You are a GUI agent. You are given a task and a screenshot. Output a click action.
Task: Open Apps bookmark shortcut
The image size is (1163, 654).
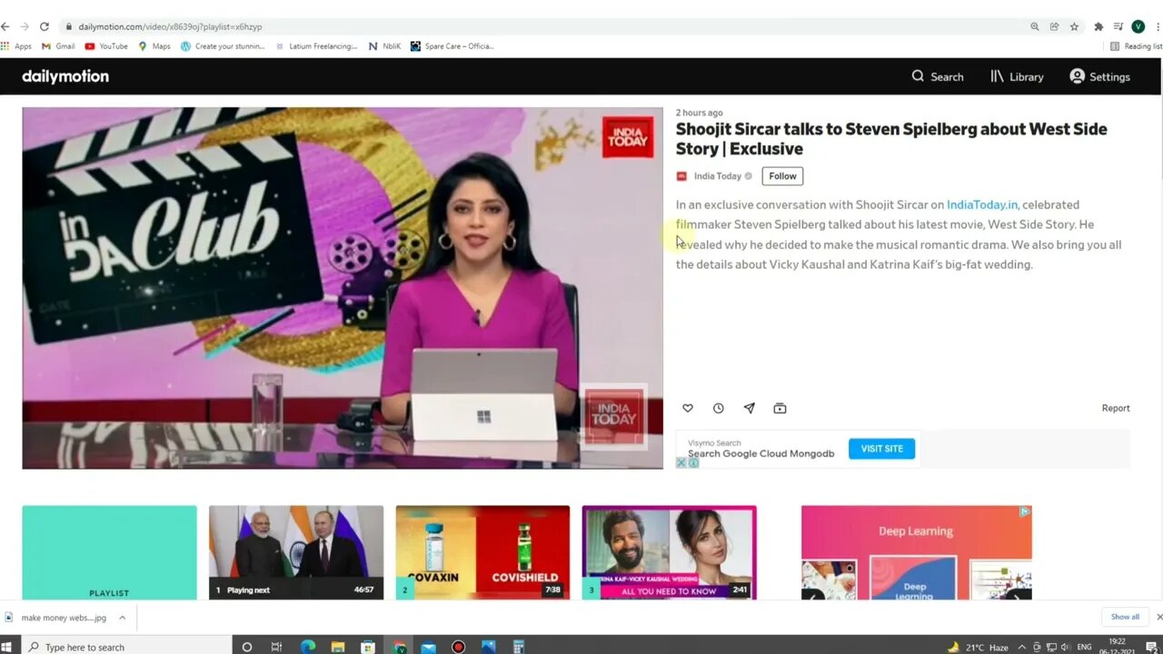pyautogui.click(x=16, y=45)
